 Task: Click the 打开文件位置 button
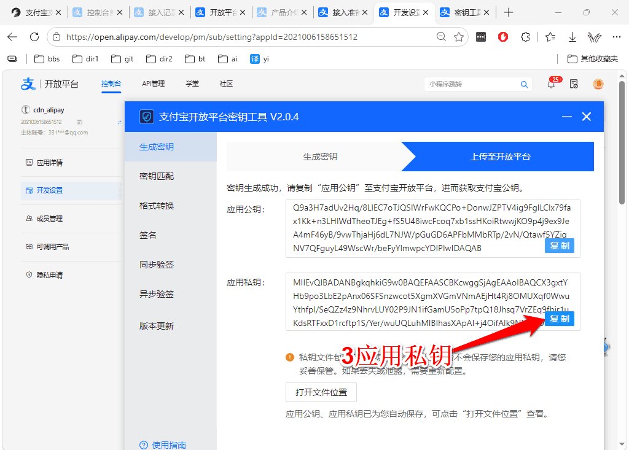321,392
